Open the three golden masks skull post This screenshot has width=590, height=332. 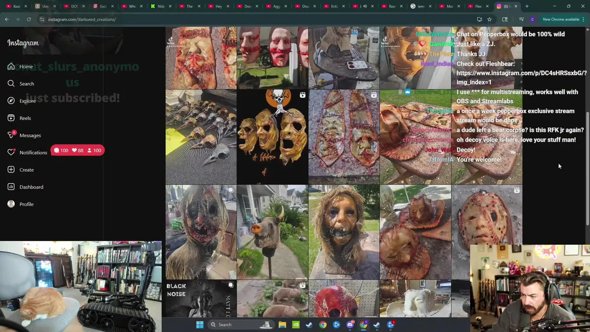click(272, 137)
